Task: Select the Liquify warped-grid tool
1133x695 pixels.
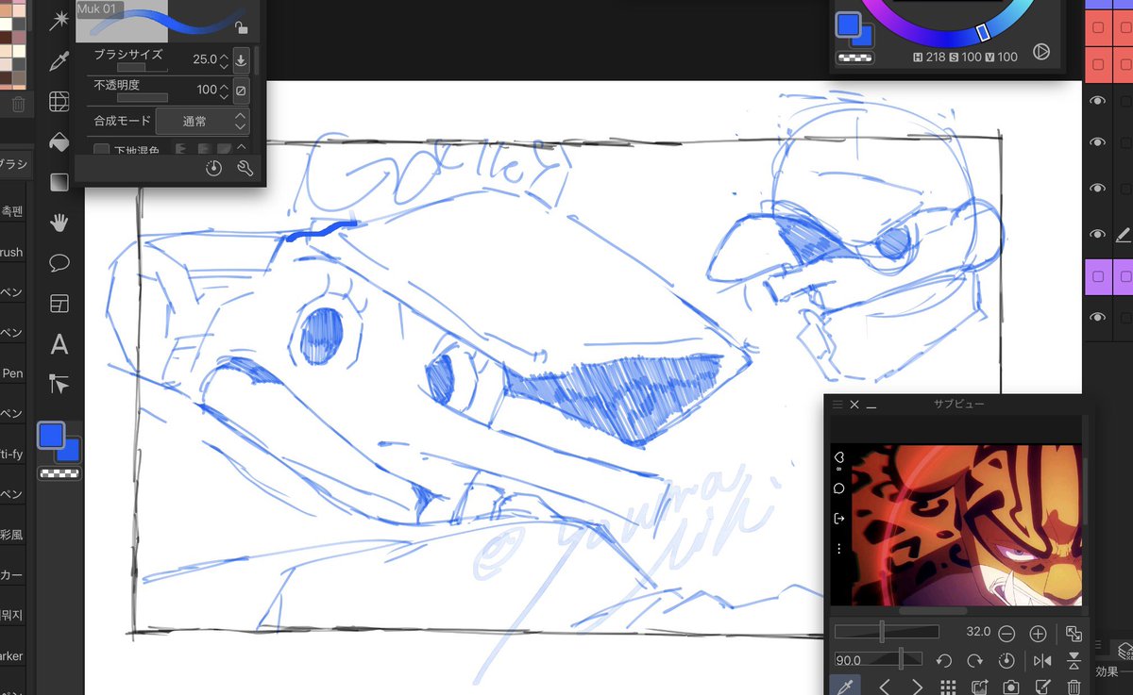Action: tap(59, 101)
